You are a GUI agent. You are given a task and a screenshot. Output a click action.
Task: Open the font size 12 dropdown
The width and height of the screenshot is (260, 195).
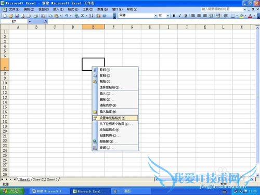click(168, 16)
